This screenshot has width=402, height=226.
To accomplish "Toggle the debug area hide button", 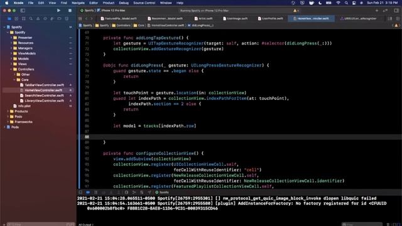I will click(80, 192).
